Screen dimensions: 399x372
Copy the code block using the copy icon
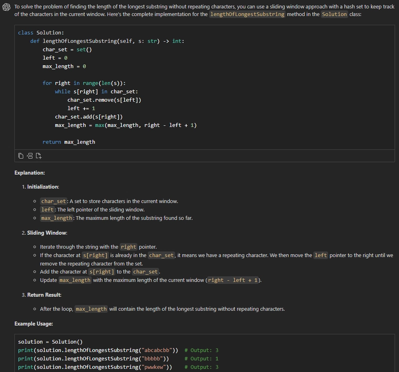coord(21,156)
